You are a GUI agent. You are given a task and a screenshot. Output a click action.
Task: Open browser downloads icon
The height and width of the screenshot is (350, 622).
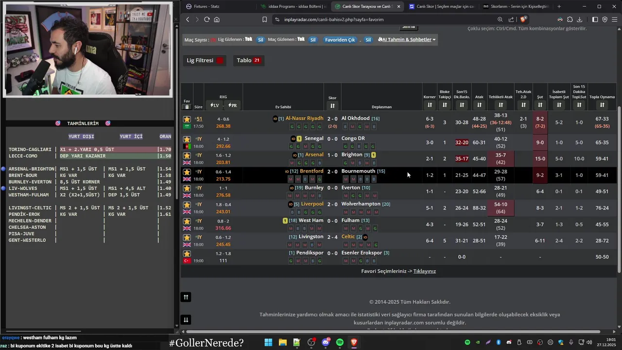point(579,19)
